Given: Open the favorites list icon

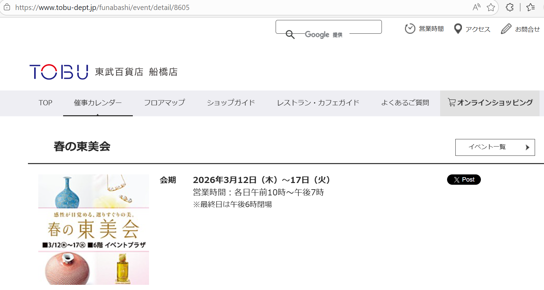Looking at the screenshot, I should (531, 7).
